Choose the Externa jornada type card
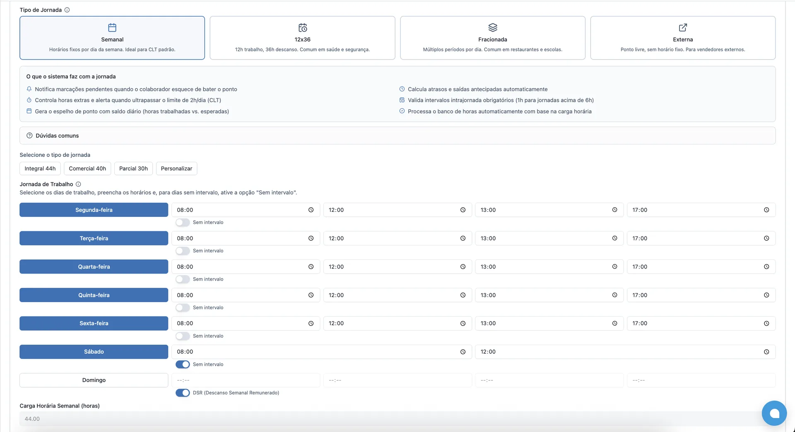This screenshot has height=432, width=795. coord(682,38)
